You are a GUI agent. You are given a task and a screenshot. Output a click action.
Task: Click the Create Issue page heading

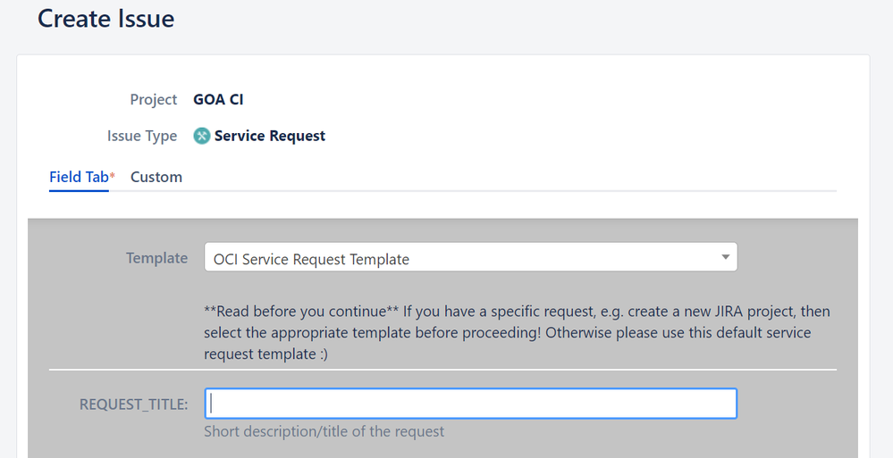point(106,18)
